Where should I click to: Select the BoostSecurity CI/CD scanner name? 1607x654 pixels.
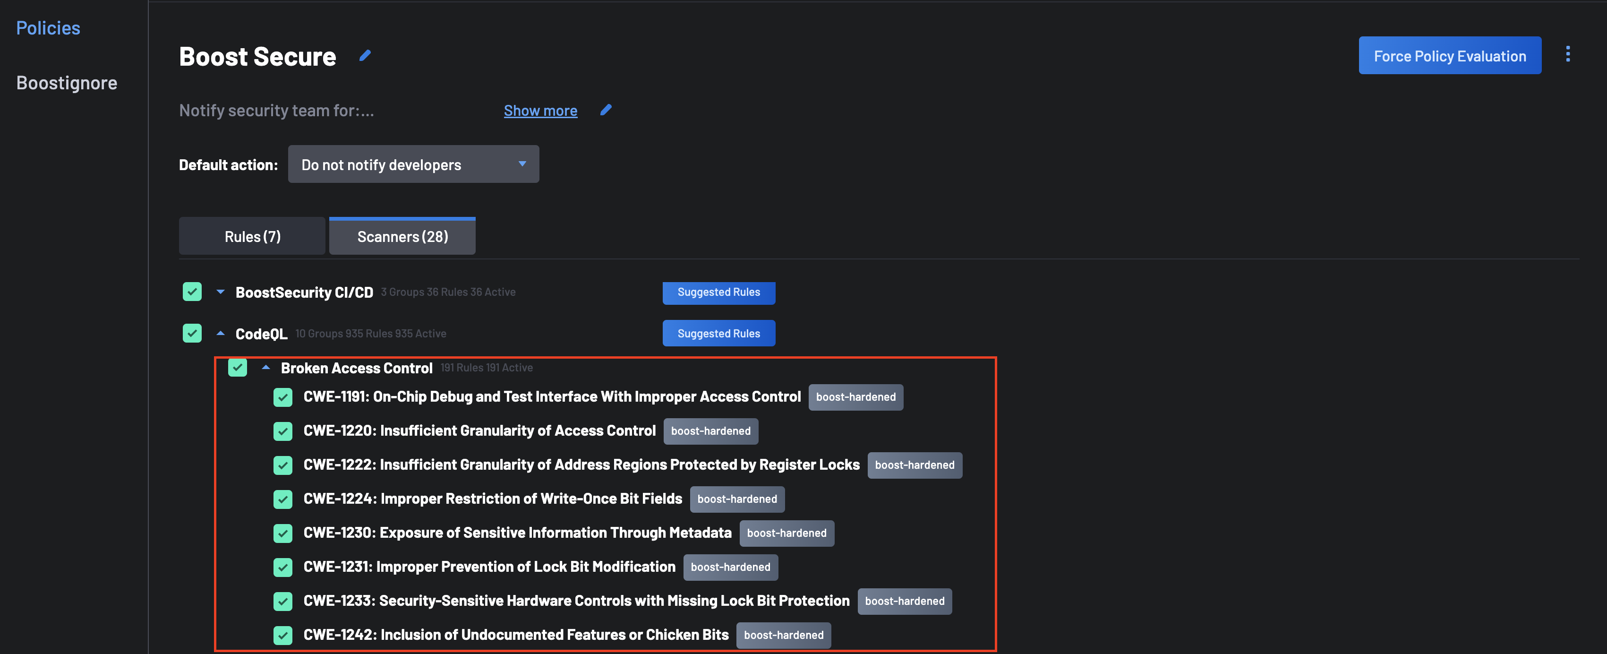click(x=304, y=292)
